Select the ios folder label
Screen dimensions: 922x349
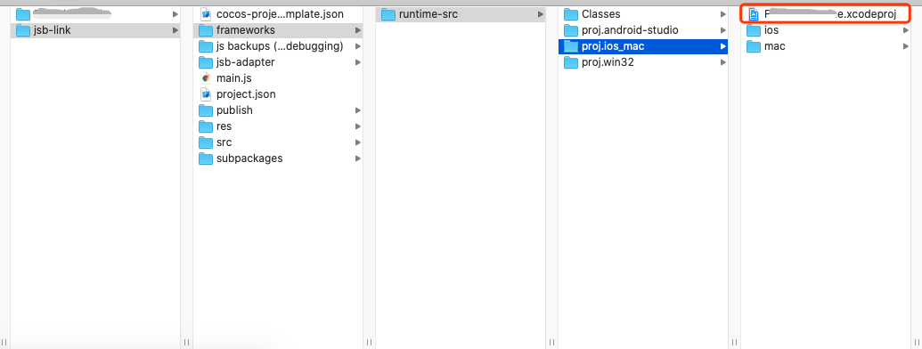(771, 30)
